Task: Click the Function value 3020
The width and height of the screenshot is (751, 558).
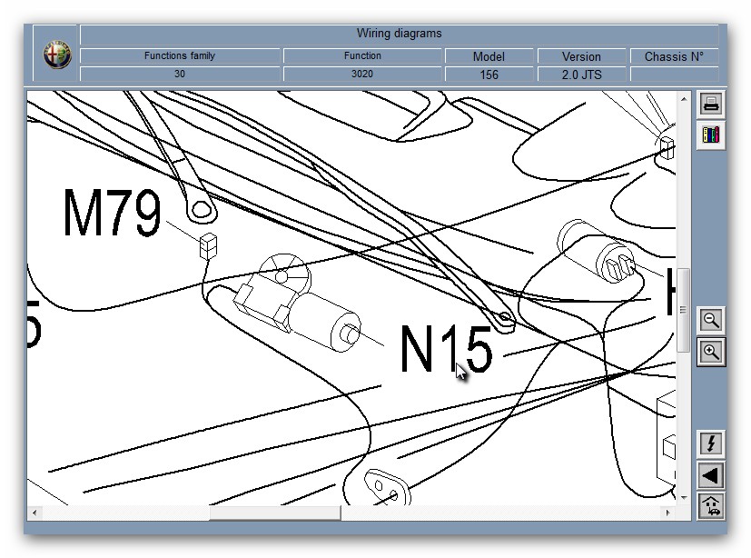Action: click(362, 75)
